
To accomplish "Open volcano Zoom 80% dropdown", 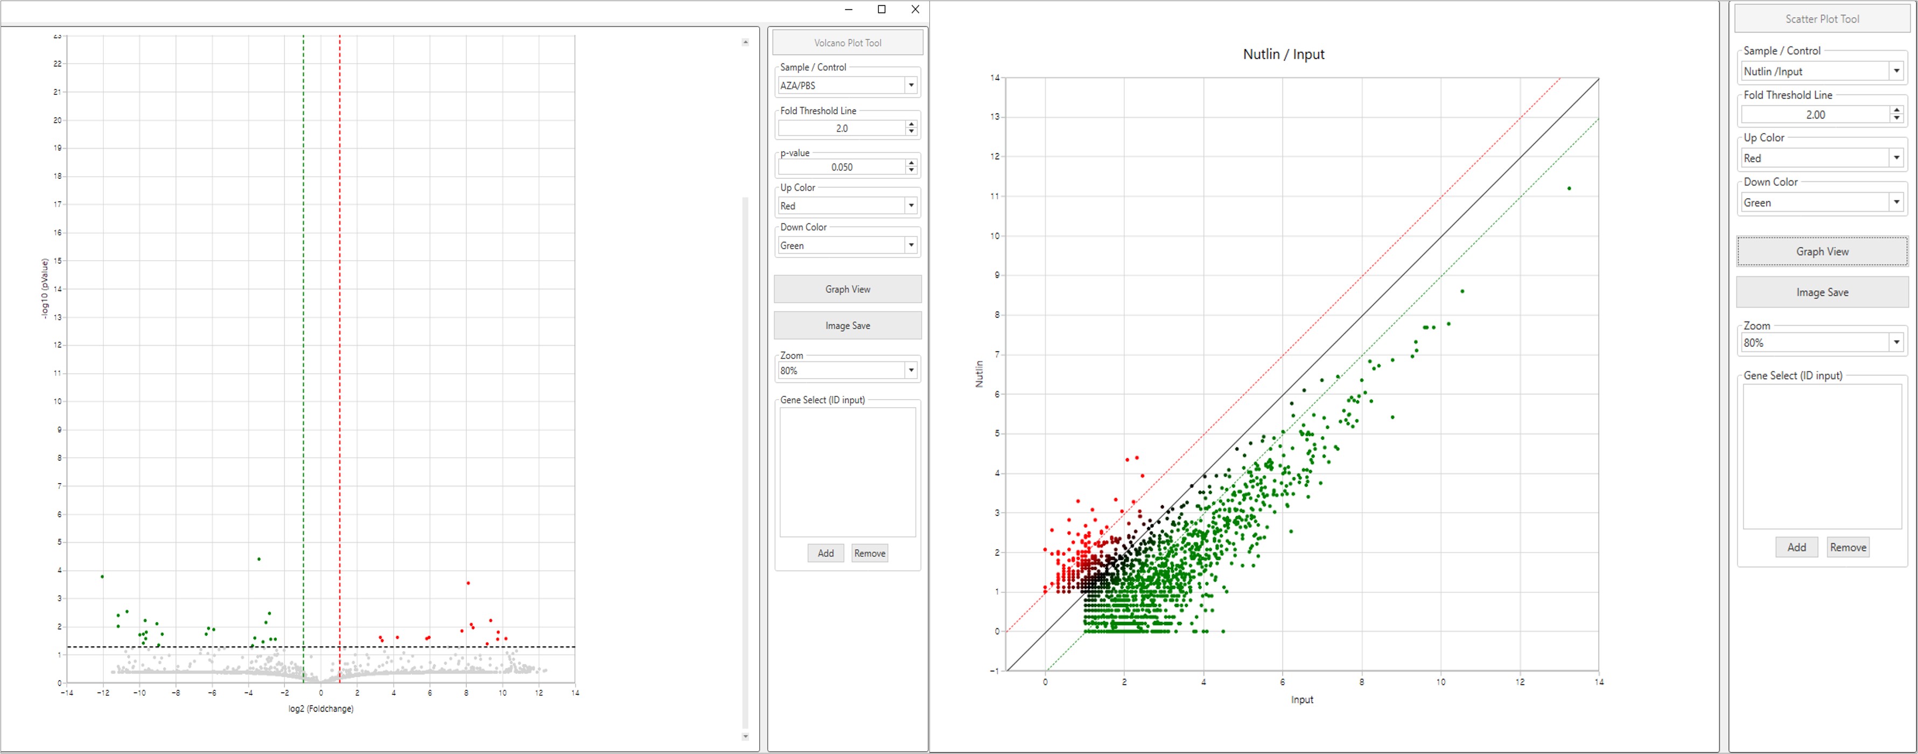I will point(911,371).
